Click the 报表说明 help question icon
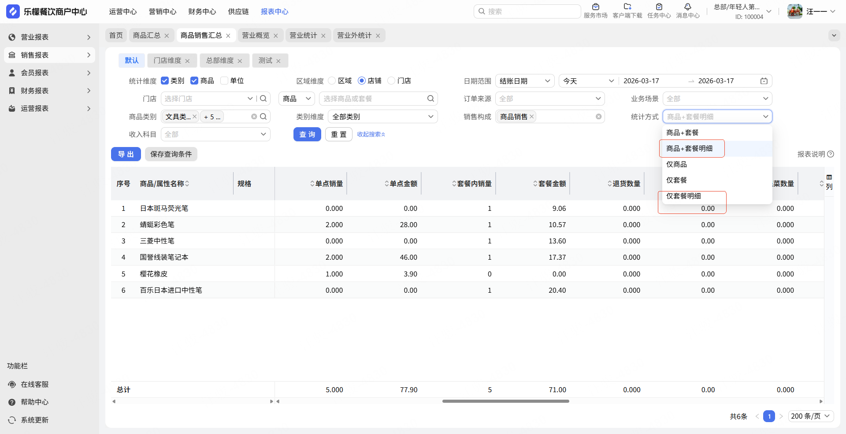 [831, 154]
